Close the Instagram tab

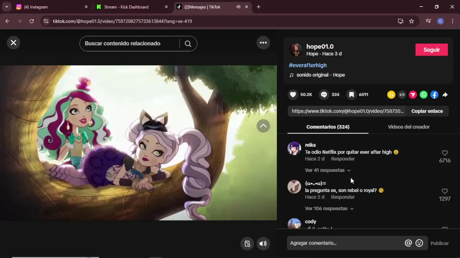coord(86,7)
